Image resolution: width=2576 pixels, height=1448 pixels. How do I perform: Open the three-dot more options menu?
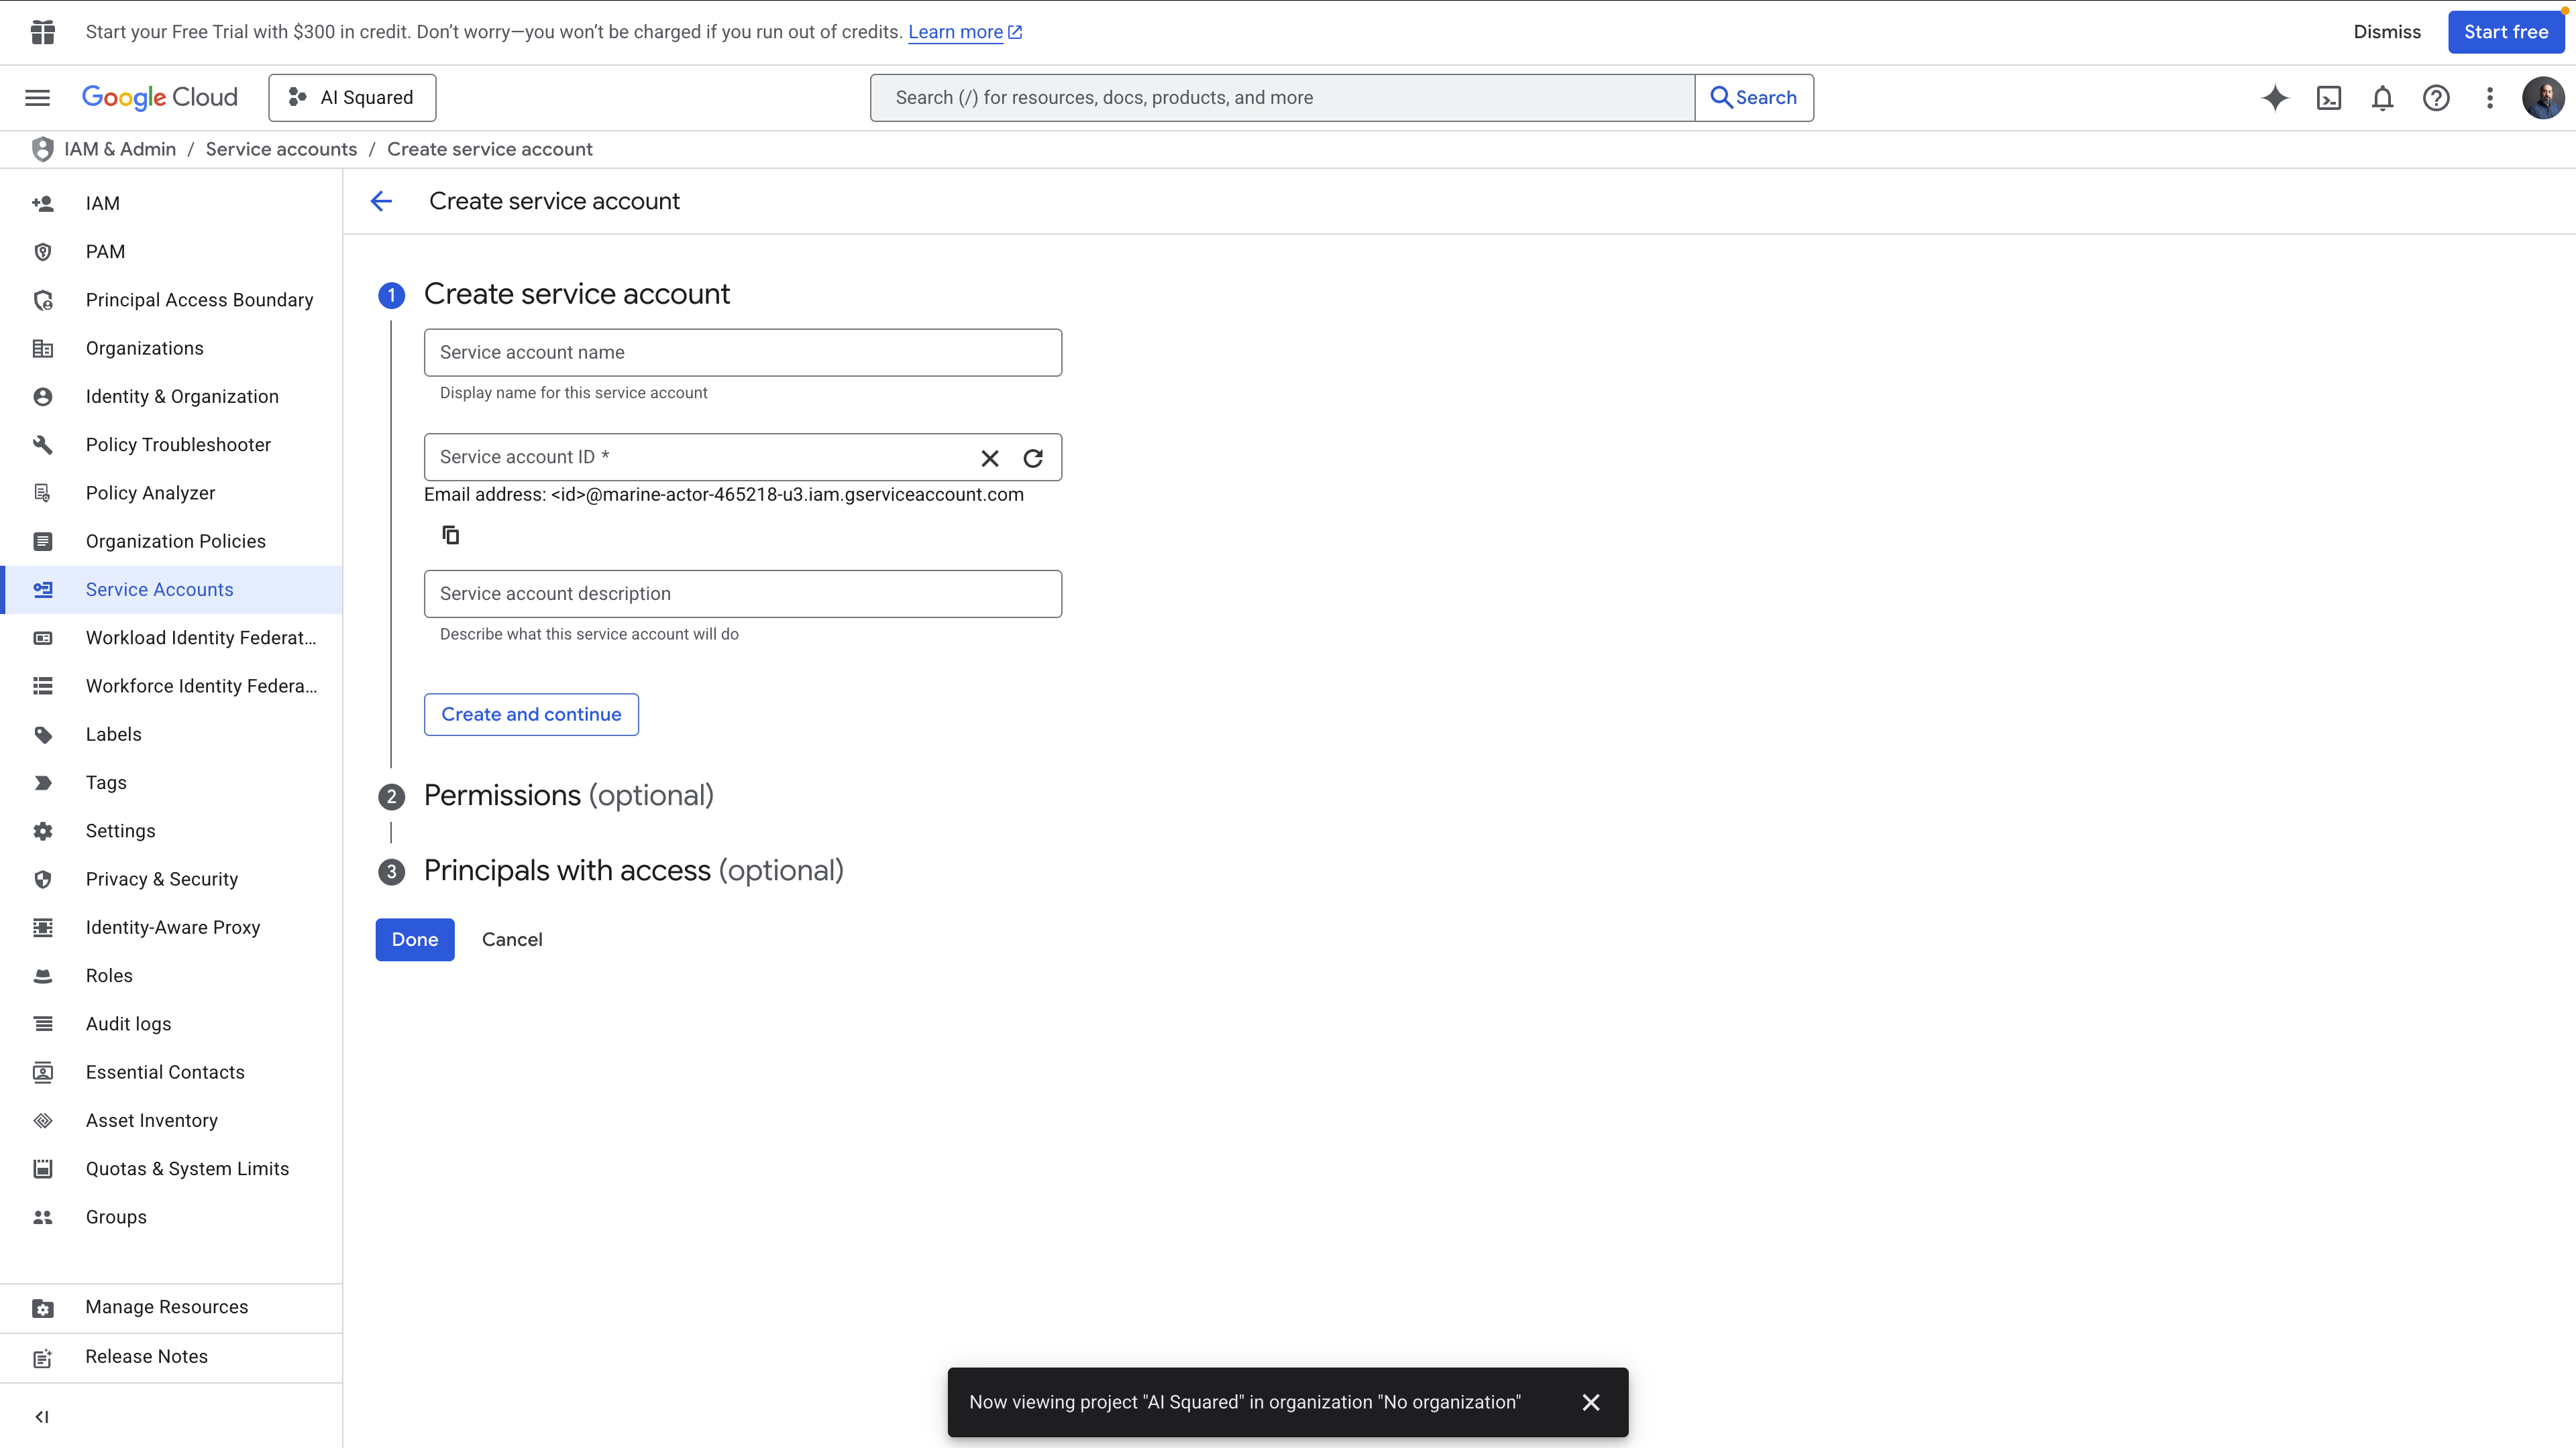click(x=2490, y=97)
